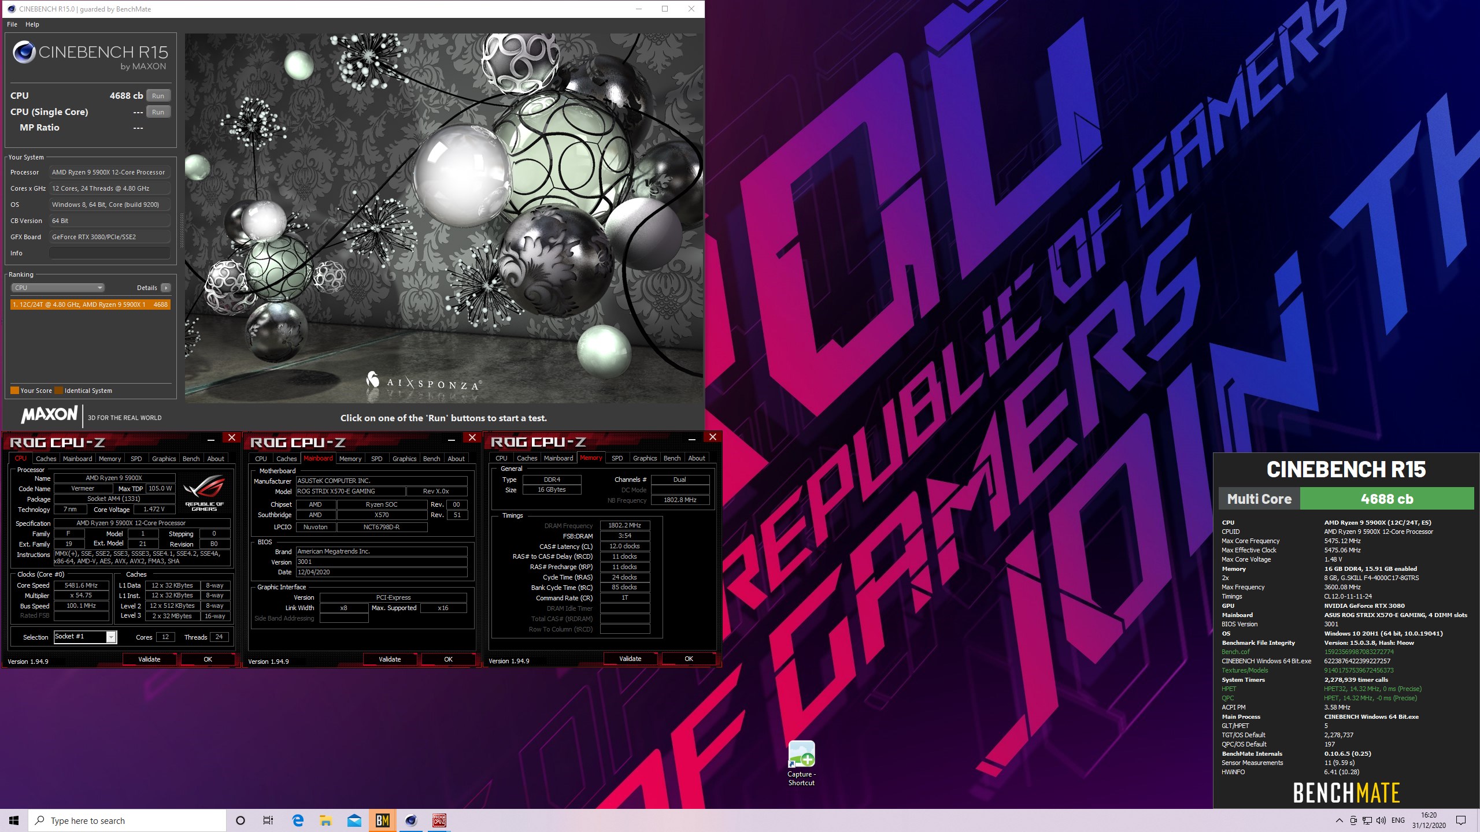Click the CAS# Latency value 12.0 clocks

pos(624,546)
